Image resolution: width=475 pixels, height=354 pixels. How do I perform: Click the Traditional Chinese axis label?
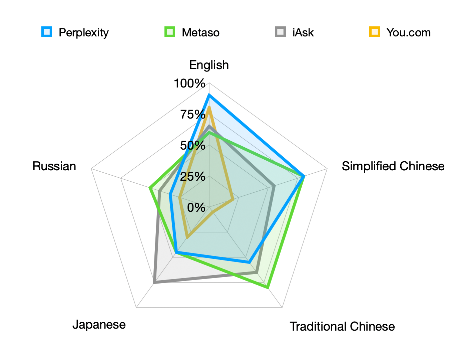[x=342, y=327]
